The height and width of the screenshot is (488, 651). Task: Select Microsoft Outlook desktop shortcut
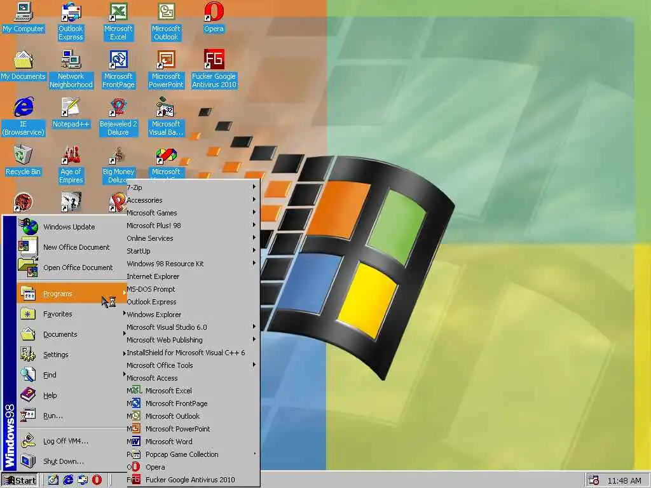coord(166,22)
